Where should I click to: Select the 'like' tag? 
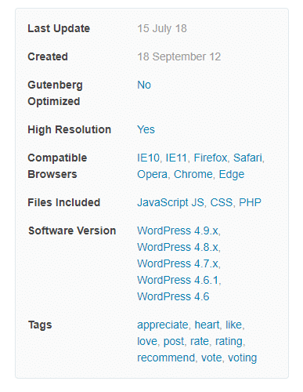click(234, 325)
